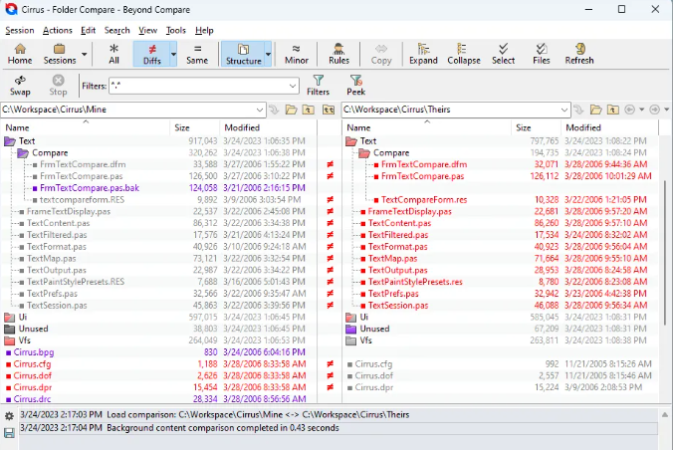Go to the Home view

20,54
